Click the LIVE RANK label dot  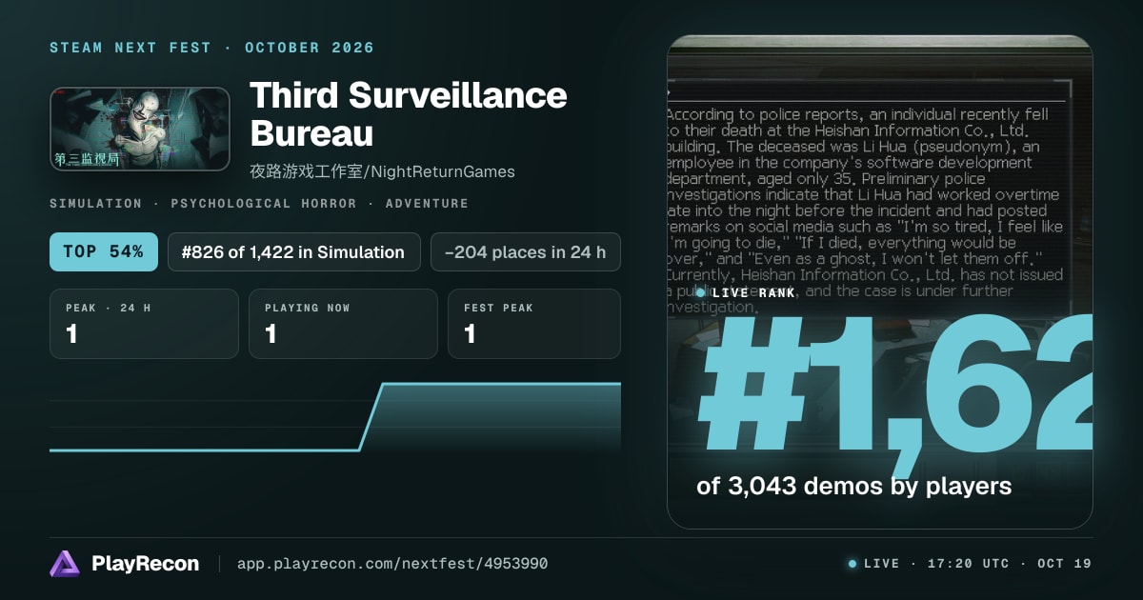click(701, 292)
